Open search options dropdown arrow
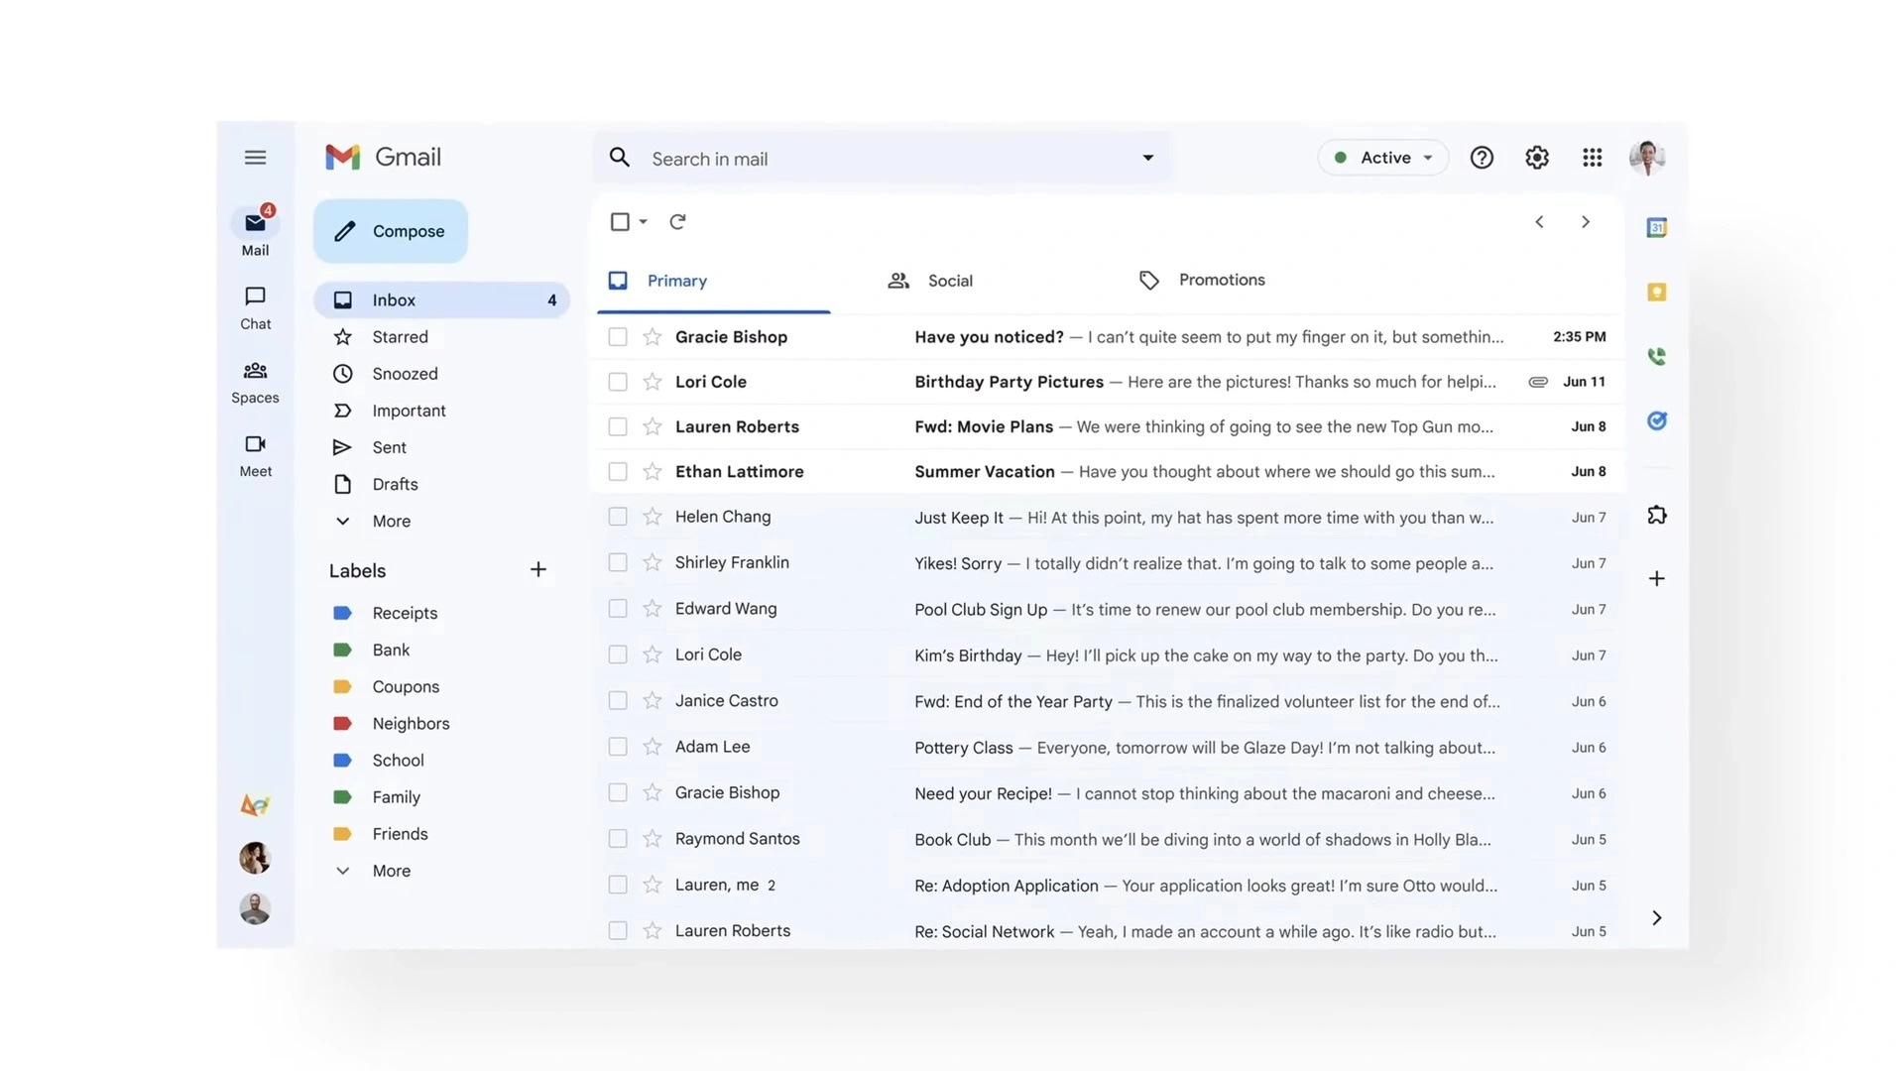The width and height of the screenshot is (1904, 1071). pyautogui.click(x=1145, y=157)
